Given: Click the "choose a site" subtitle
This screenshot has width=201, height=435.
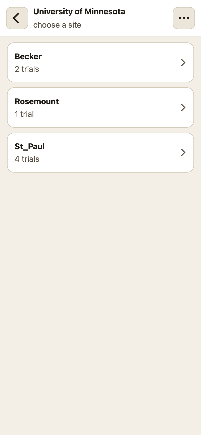Looking at the screenshot, I should point(57,25).
